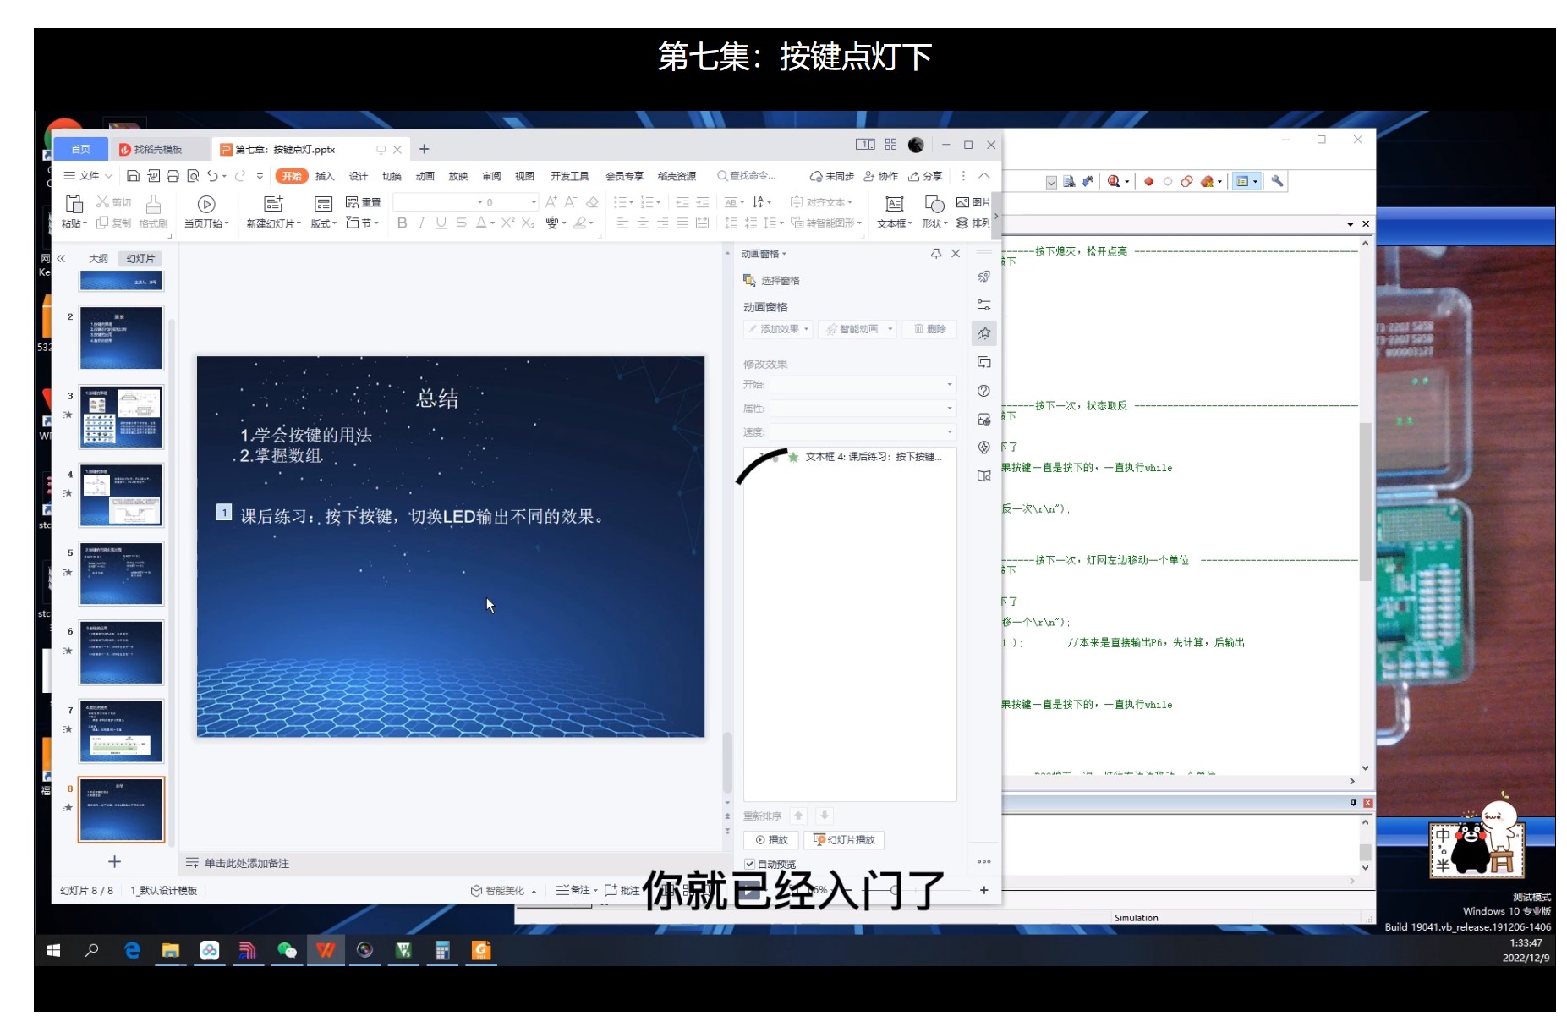Open the 速度 speed dropdown
This screenshot has height=1033, width=1567.
[x=863, y=432]
